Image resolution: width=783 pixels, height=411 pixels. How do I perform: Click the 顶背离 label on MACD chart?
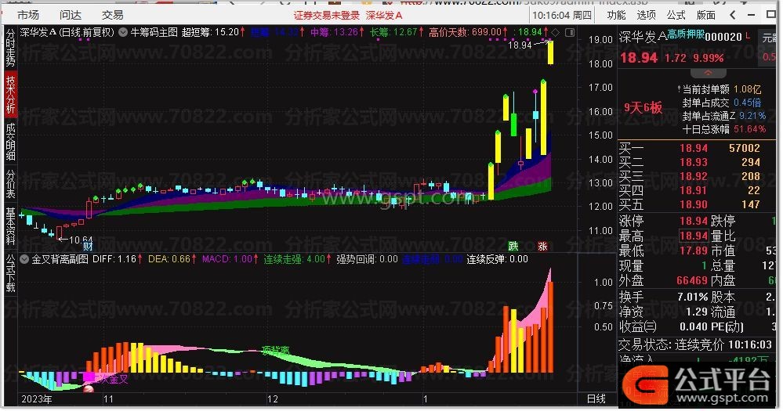[275, 351]
